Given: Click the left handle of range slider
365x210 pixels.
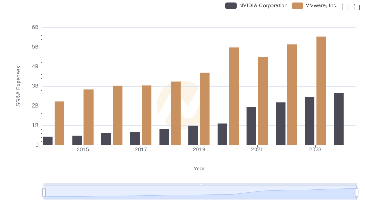Looking at the screenshot, I should click(44, 193).
